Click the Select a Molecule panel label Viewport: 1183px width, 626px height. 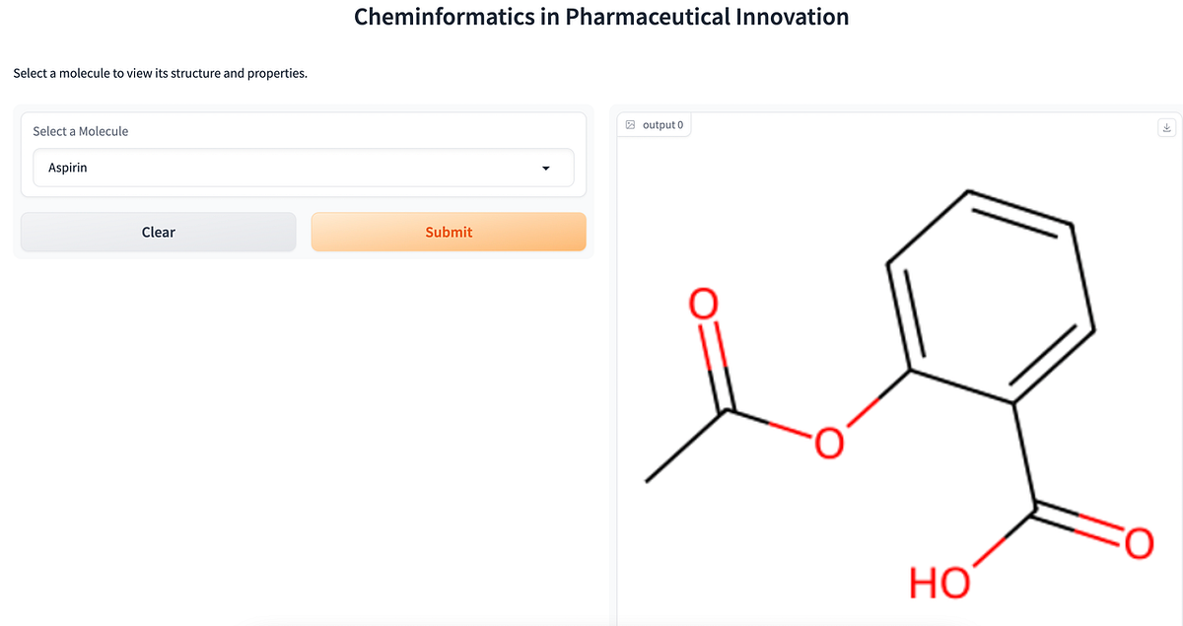80,131
